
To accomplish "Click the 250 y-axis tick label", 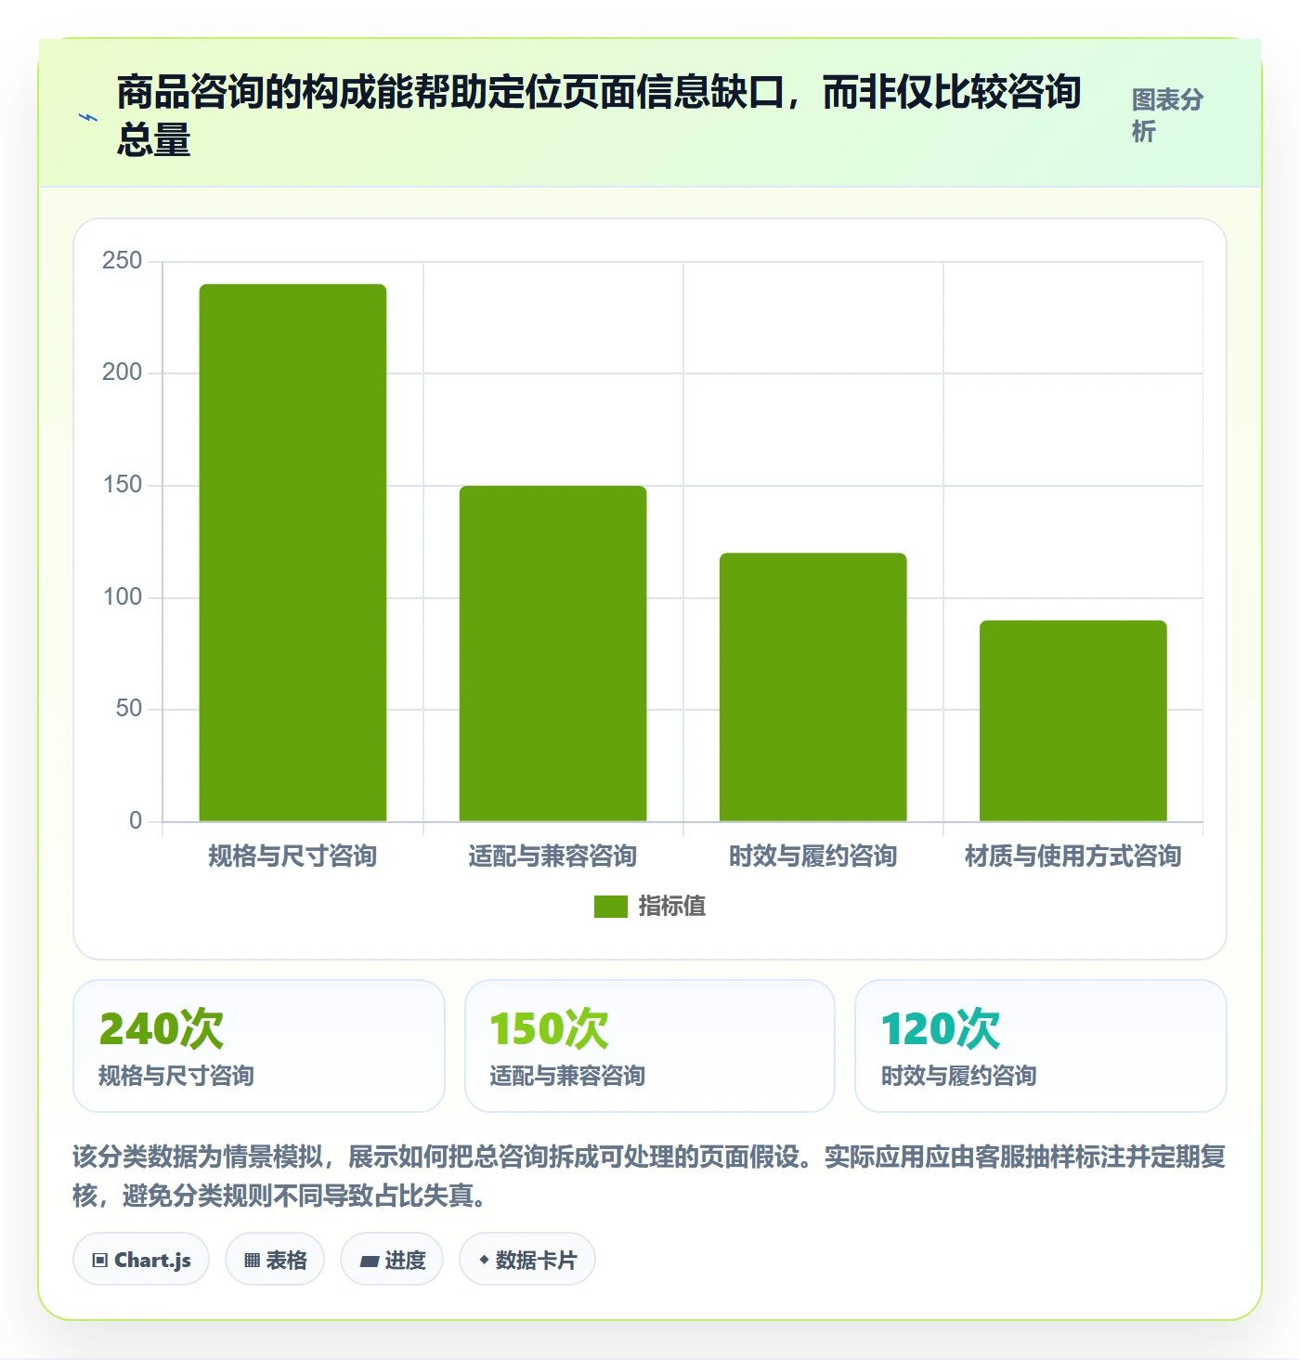I will coord(123,261).
